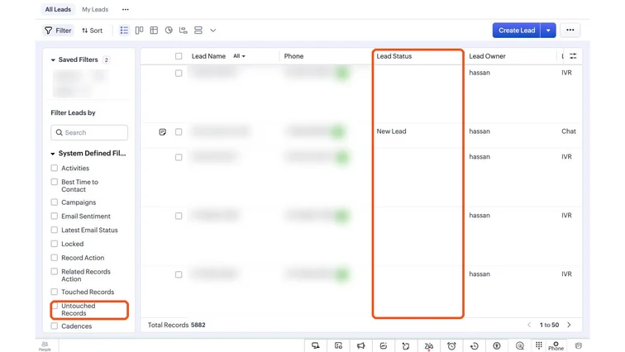Tick Related Records Action checkbox

click(x=55, y=272)
